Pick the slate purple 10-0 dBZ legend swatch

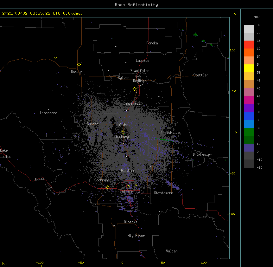(x=249, y=148)
